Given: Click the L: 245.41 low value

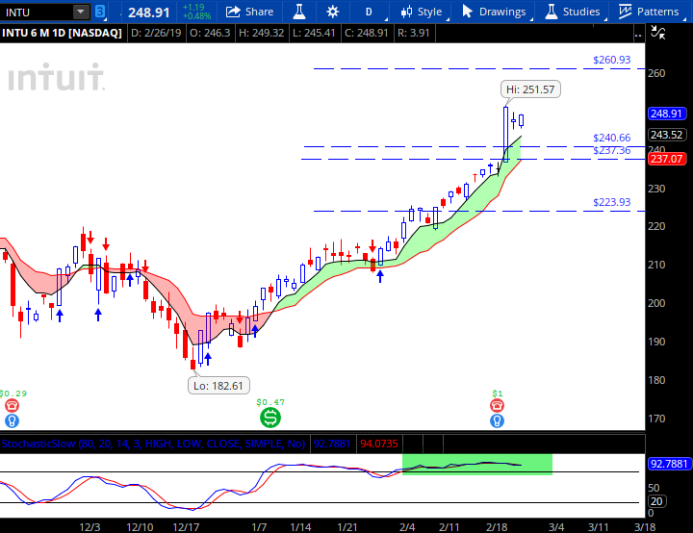Looking at the screenshot, I should click(315, 33).
